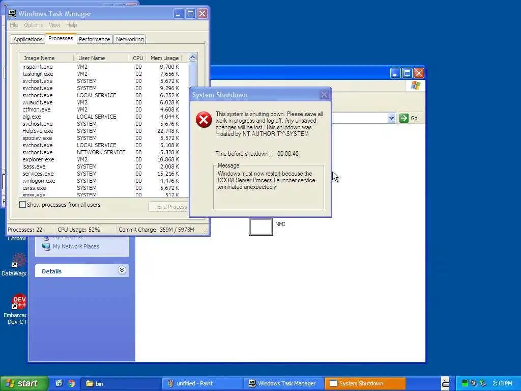Select explorer.exe process row

(x=104, y=159)
